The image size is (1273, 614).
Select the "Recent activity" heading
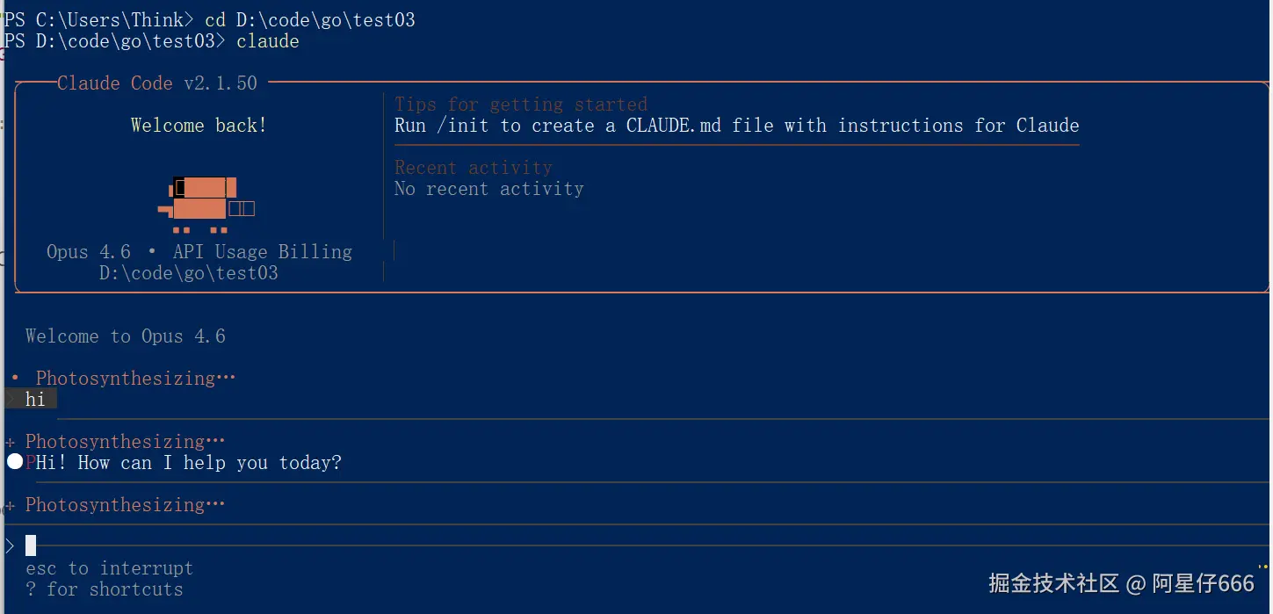[x=474, y=168]
